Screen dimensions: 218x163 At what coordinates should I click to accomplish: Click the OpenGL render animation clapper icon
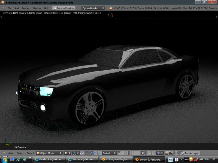coord(171,153)
